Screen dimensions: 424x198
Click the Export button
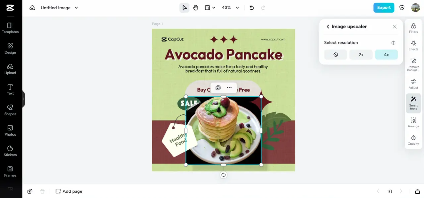[x=384, y=8]
